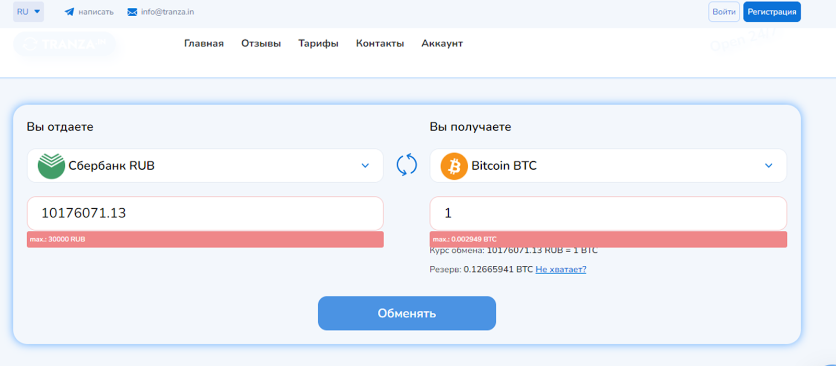Click the Tranza site logo
The image size is (836, 366).
64,44
